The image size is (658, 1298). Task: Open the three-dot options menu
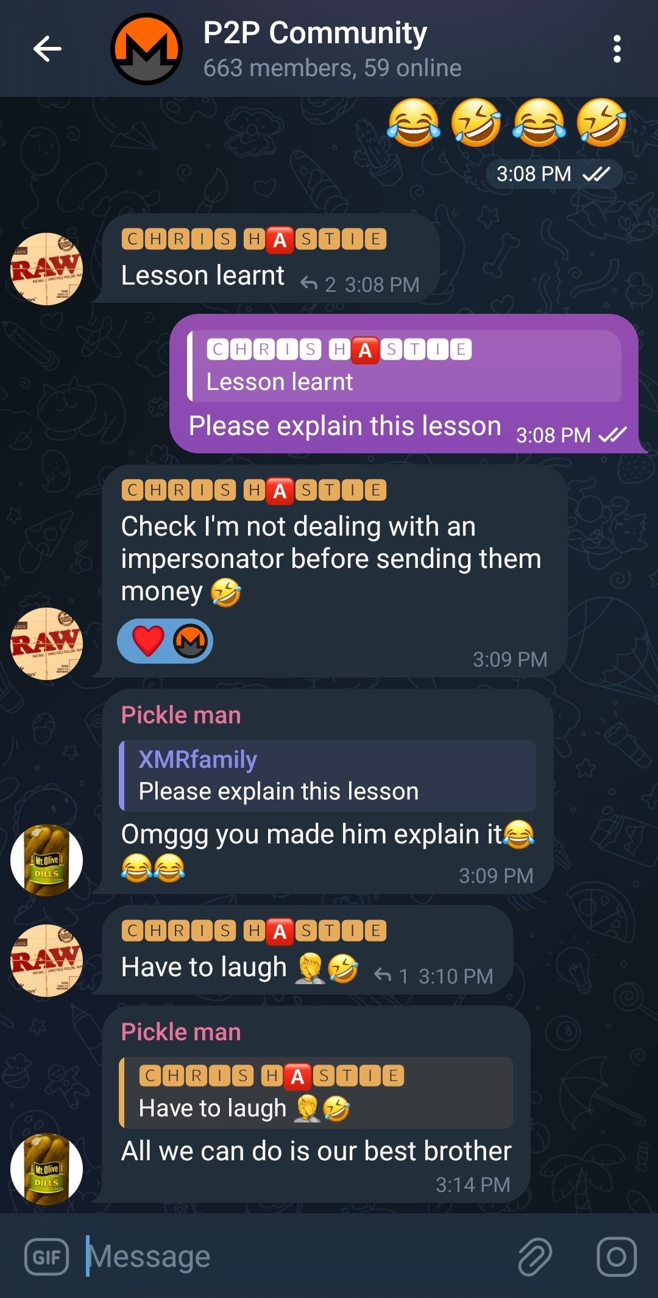617,49
